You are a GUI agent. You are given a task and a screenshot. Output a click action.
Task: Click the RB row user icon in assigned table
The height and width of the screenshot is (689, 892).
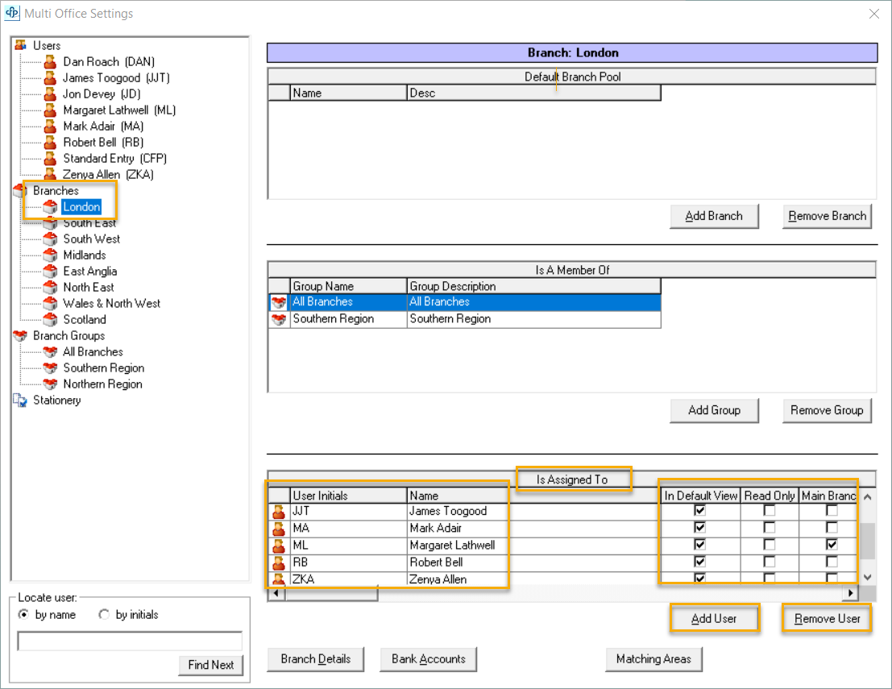(279, 562)
